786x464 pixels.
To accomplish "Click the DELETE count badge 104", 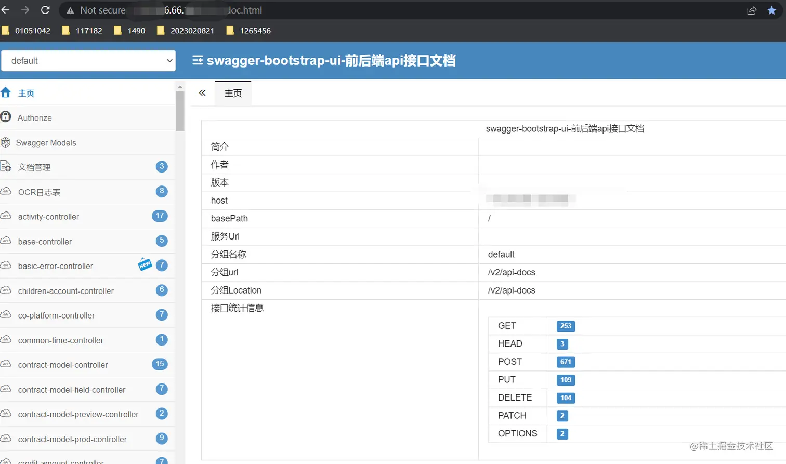I will coord(566,398).
